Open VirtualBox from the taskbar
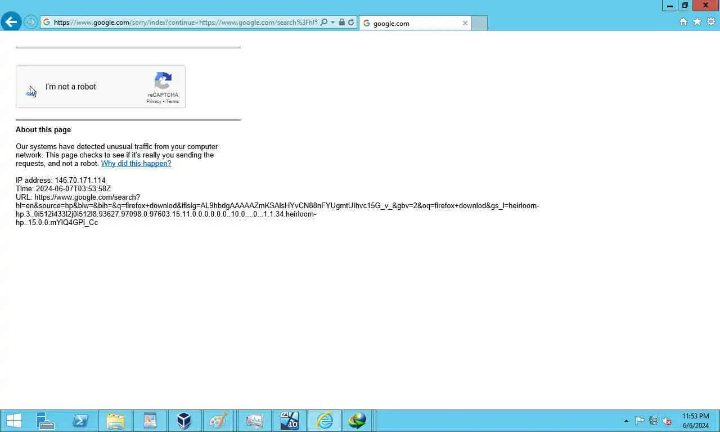 click(x=184, y=421)
